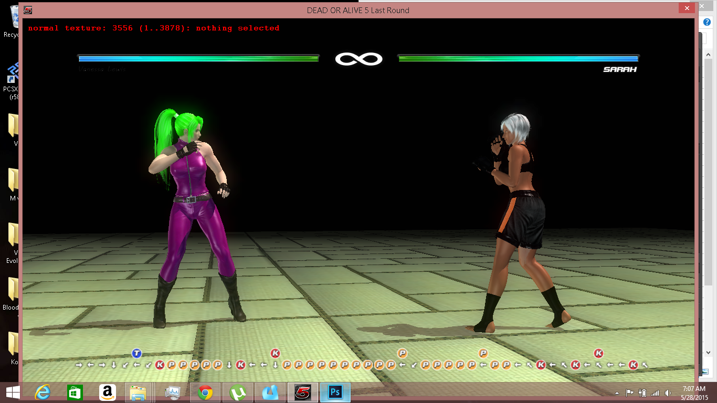This screenshot has height=403, width=717.
Task: Click Sarah's health bar
Action: 518,59
